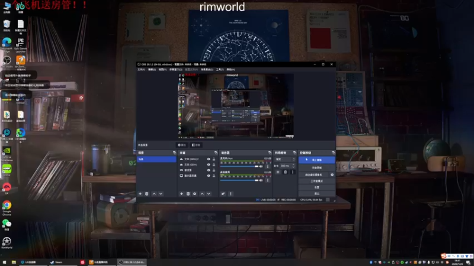Open Mic/Aux channel three-dot options
This screenshot has height=266, width=474.
click(268, 167)
